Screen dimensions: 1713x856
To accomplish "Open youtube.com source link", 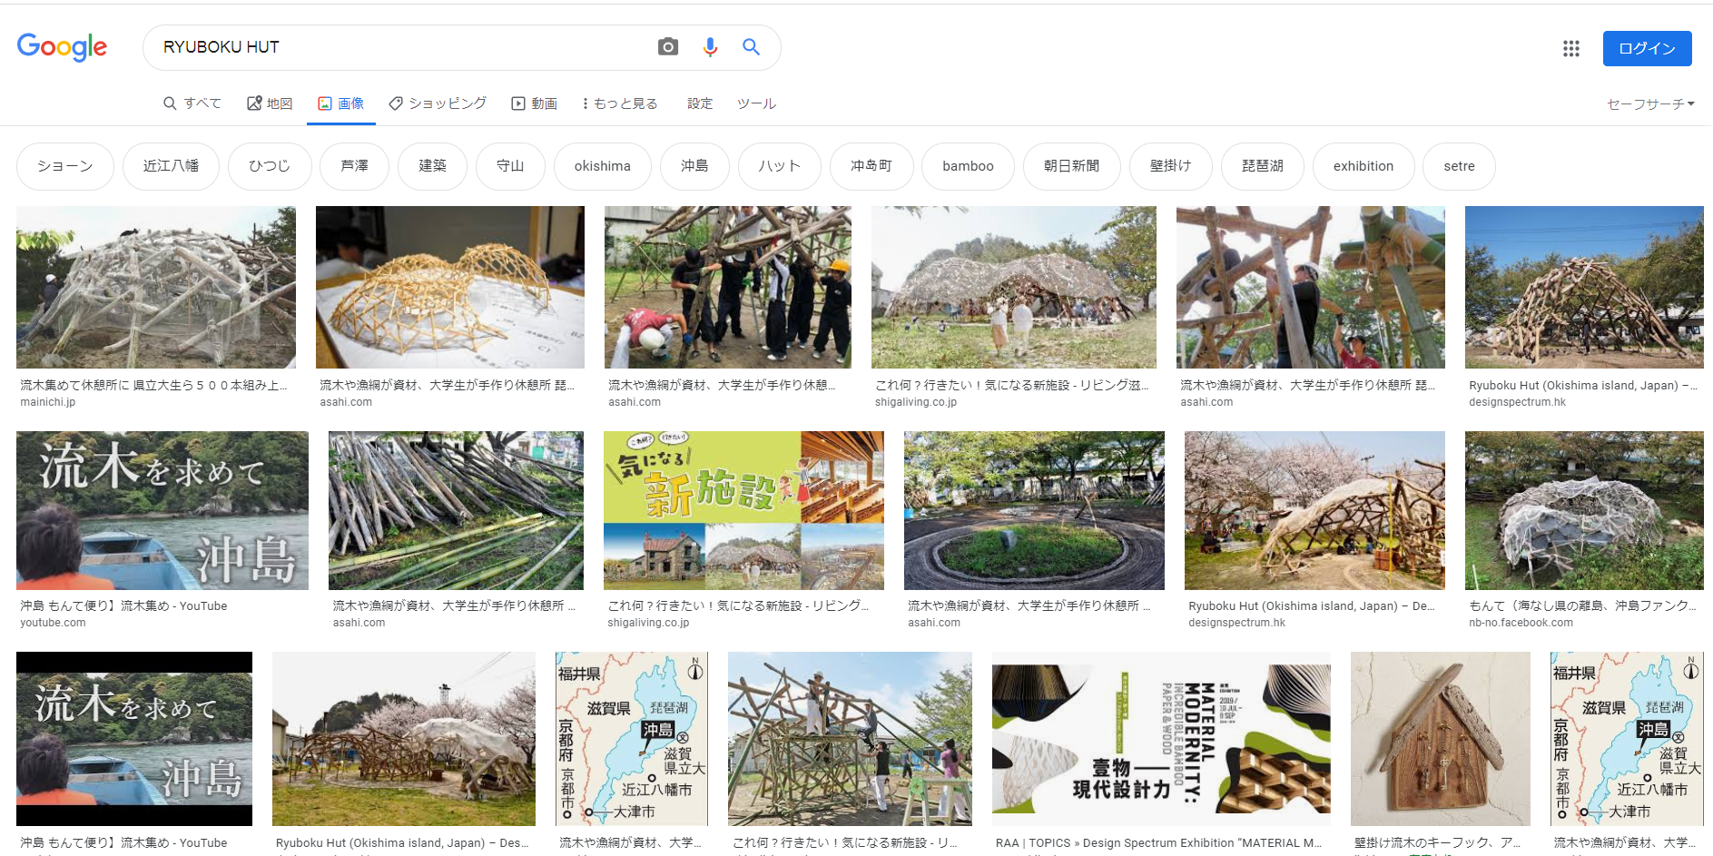I will coord(53,623).
